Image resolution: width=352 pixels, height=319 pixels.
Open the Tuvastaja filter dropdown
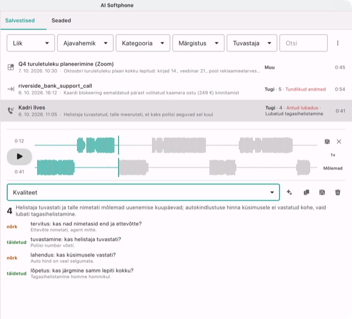pos(252,43)
